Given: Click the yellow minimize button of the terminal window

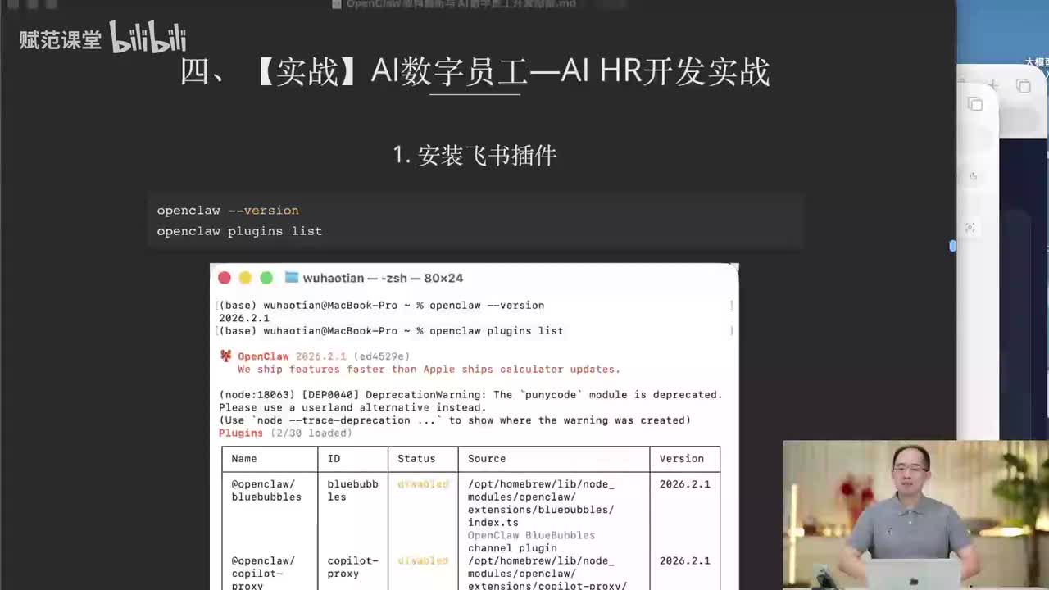Looking at the screenshot, I should (x=245, y=278).
